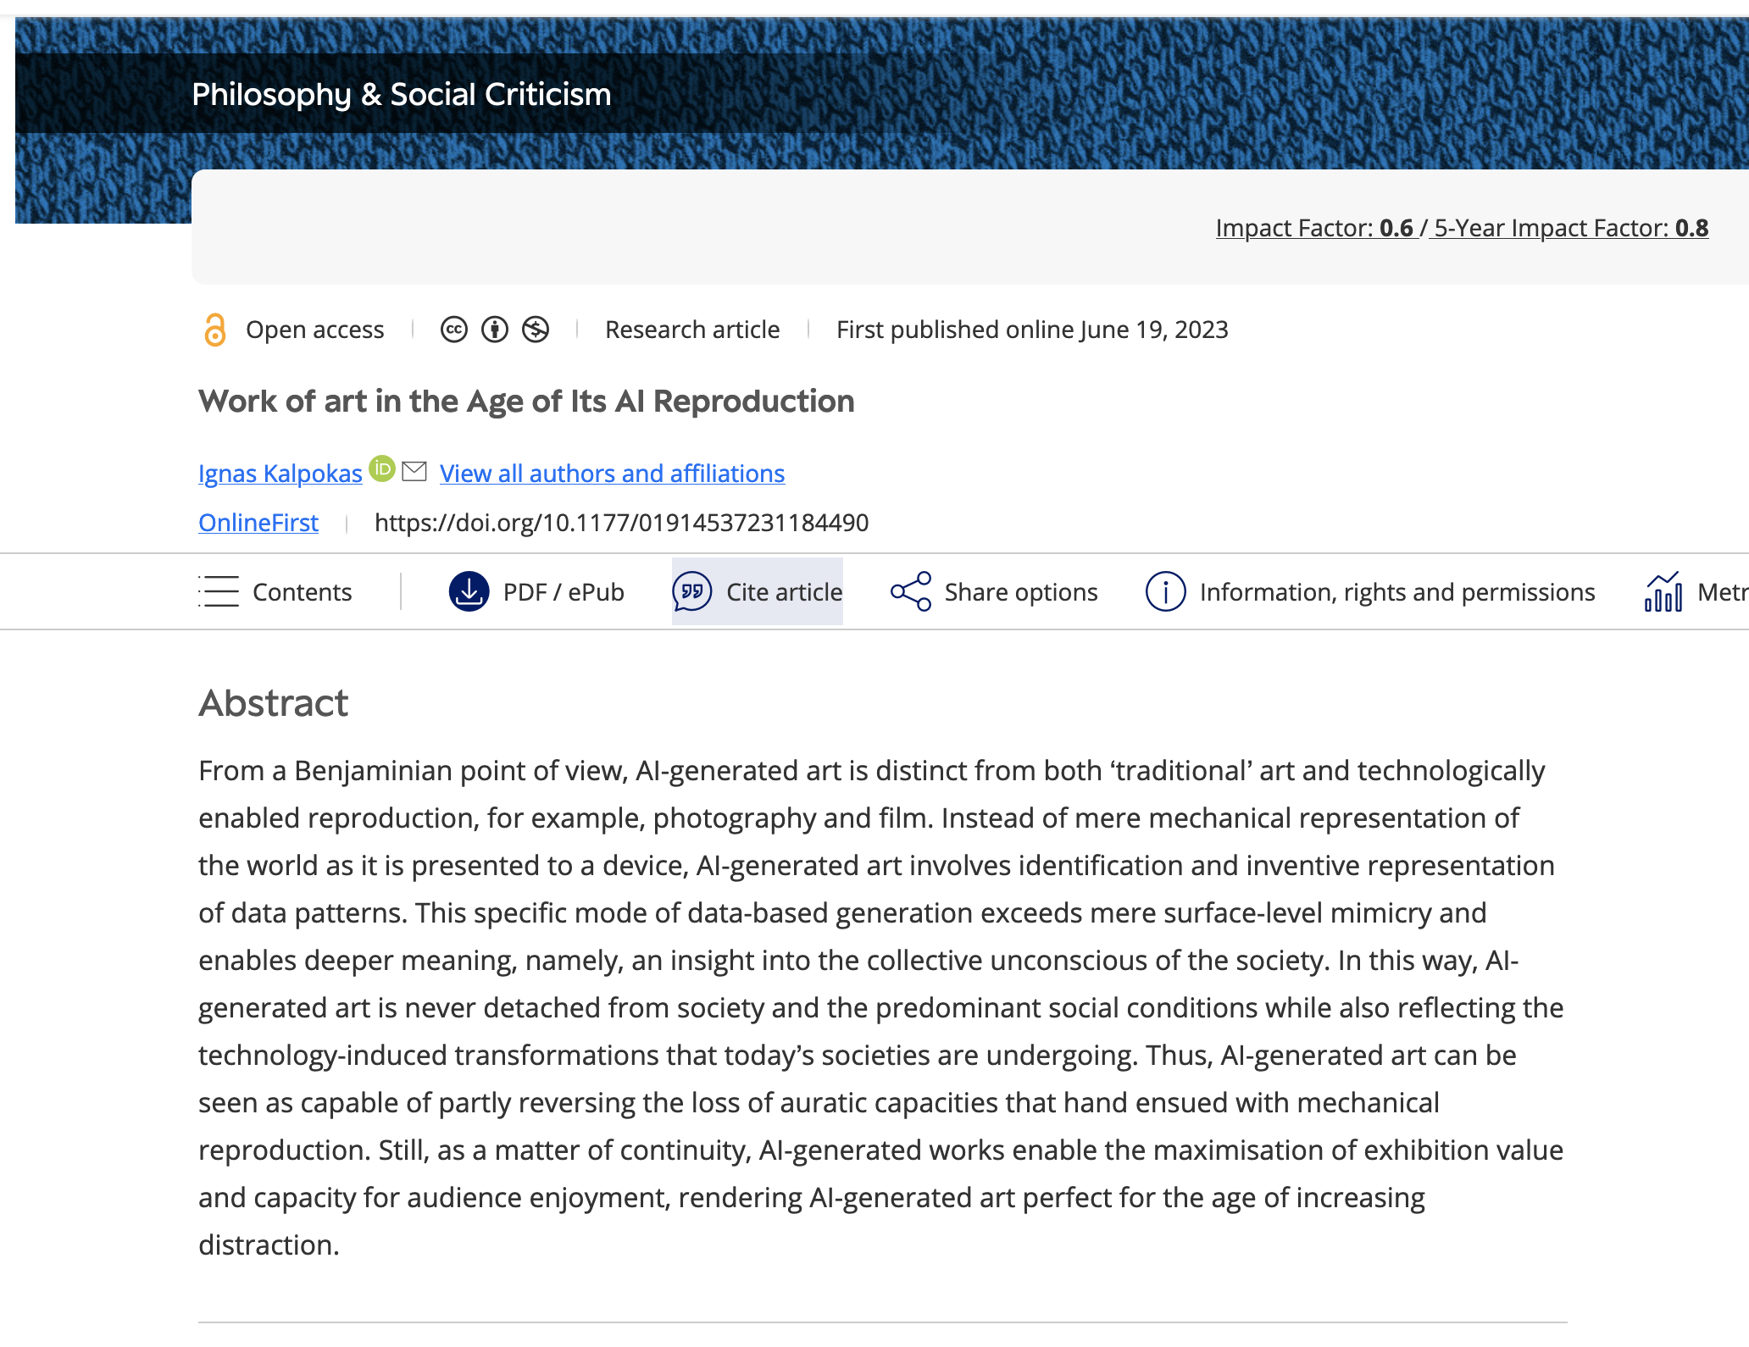Click the share network icon

pos(911,591)
